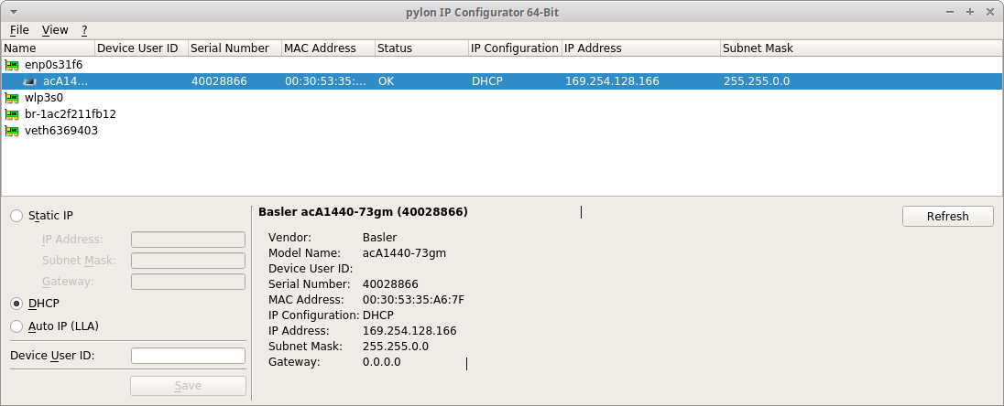This screenshot has height=406, width=1004.
Task: Click the Device User ID input field
Action: pyautogui.click(x=189, y=356)
